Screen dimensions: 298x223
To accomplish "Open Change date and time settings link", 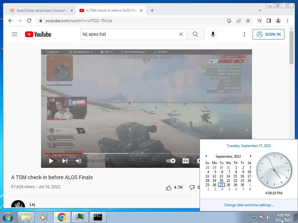I will point(249,205).
